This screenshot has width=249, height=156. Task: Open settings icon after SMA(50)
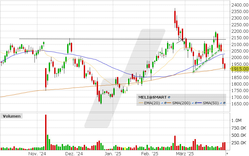[x=224, y=103]
